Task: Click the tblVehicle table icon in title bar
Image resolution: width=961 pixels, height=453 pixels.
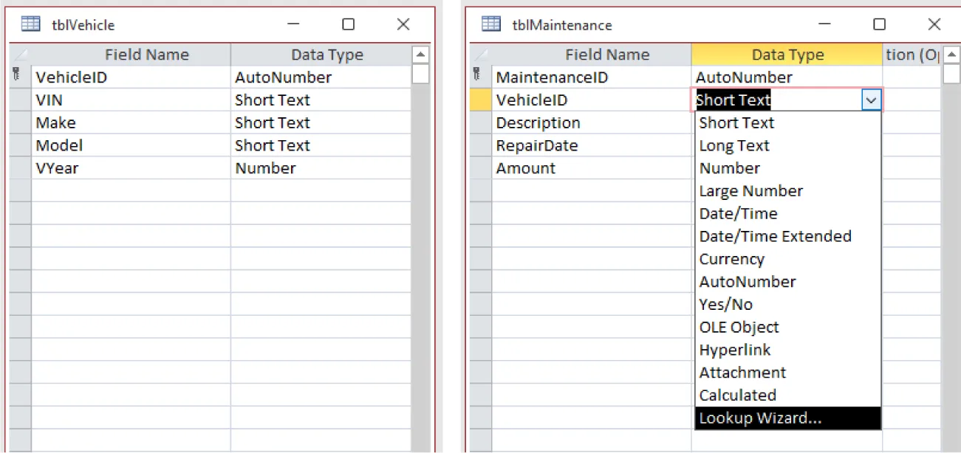Action: [x=30, y=24]
